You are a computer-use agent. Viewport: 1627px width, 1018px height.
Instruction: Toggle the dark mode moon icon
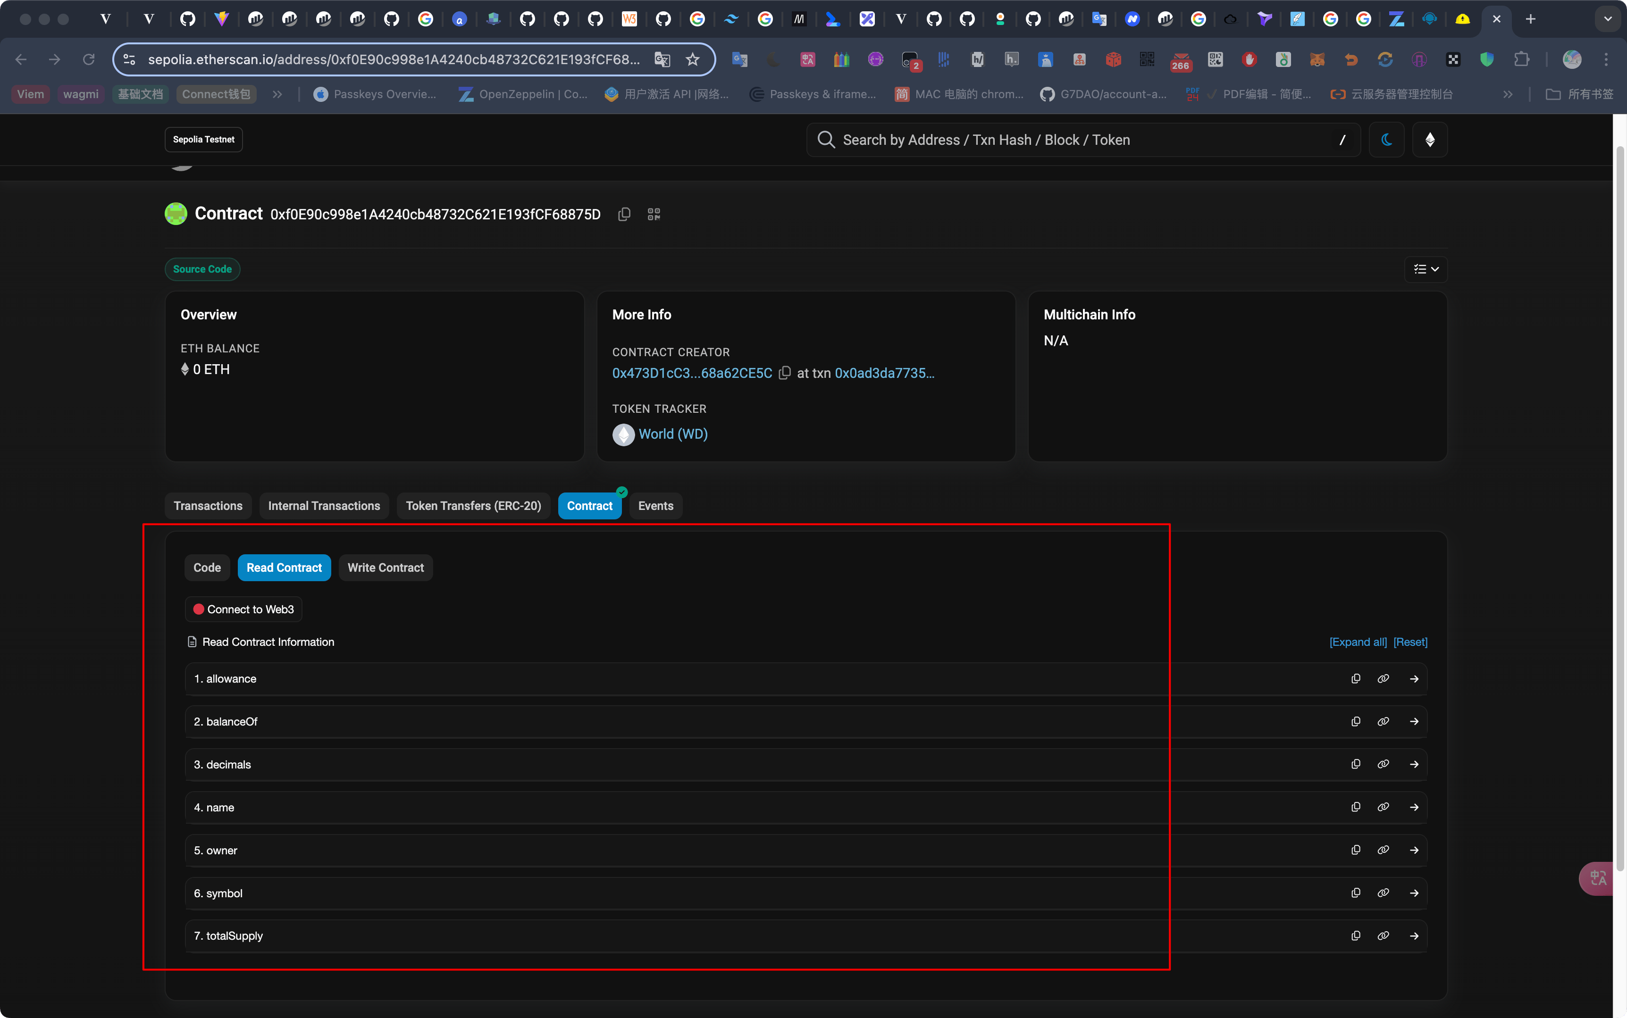(1387, 139)
